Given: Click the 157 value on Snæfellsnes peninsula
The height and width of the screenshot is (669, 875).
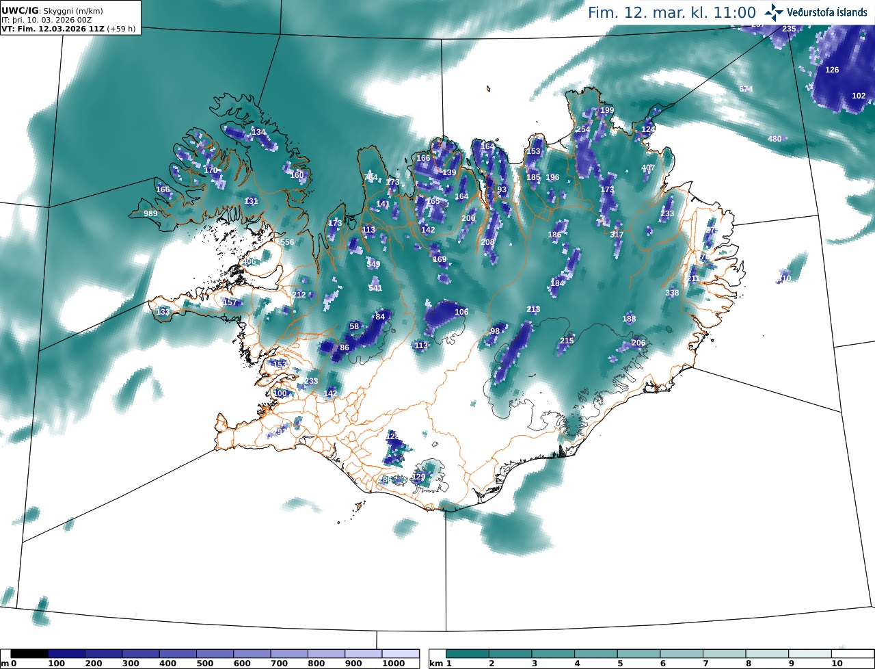Looking at the screenshot, I should (230, 303).
